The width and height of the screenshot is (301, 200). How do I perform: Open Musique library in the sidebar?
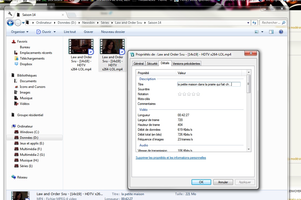[x=26, y=98]
